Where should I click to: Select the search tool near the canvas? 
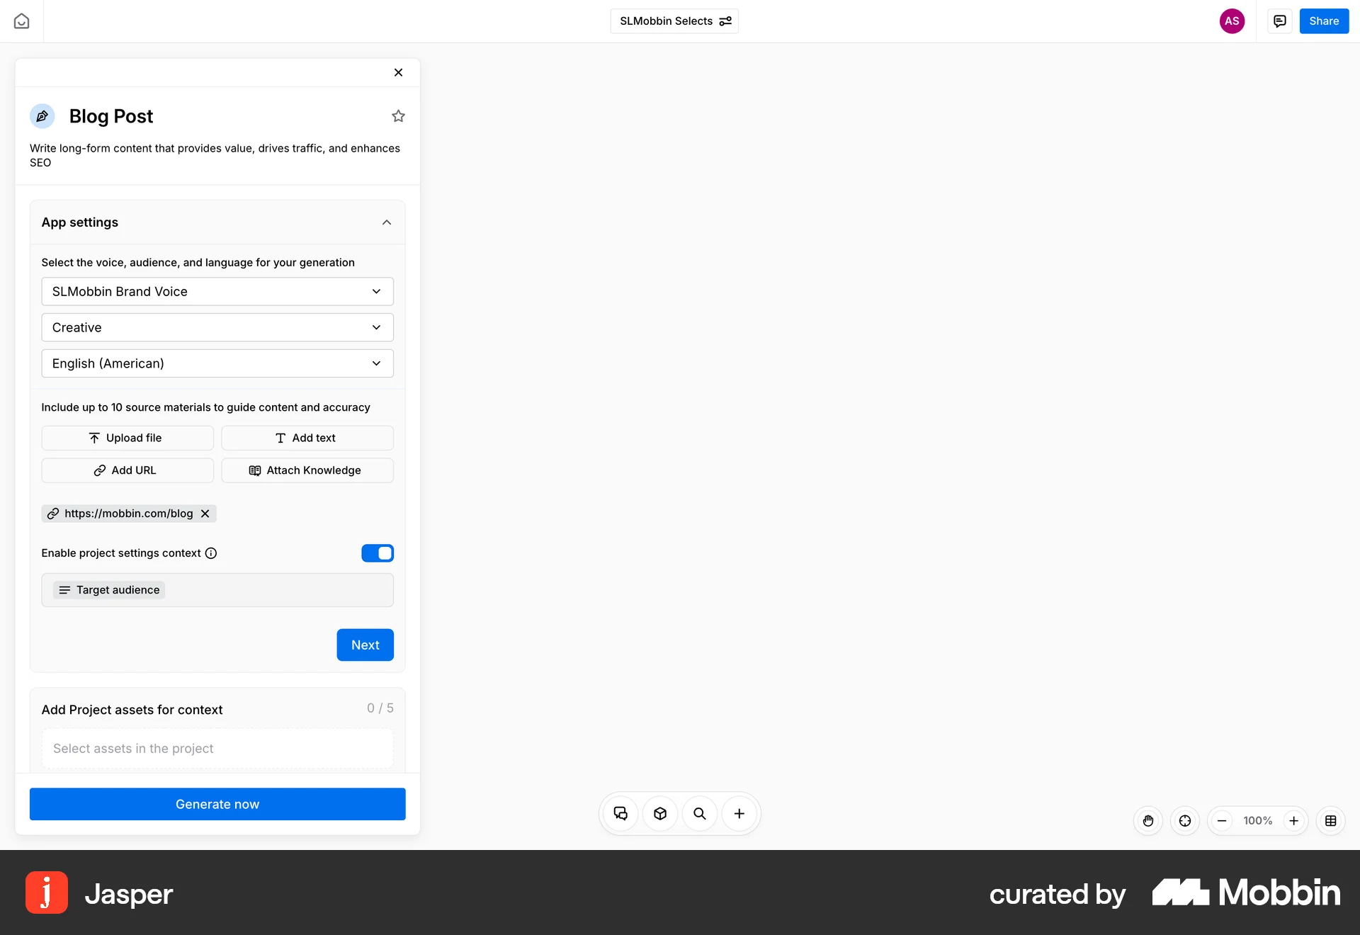(x=699, y=813)
